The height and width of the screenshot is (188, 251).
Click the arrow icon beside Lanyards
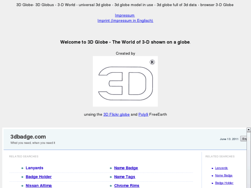click(x=22, y=168)
